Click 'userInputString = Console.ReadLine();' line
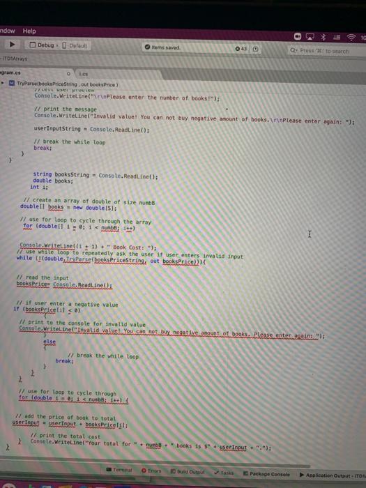This screenshot has height=488, width=366. pos(91,129)
